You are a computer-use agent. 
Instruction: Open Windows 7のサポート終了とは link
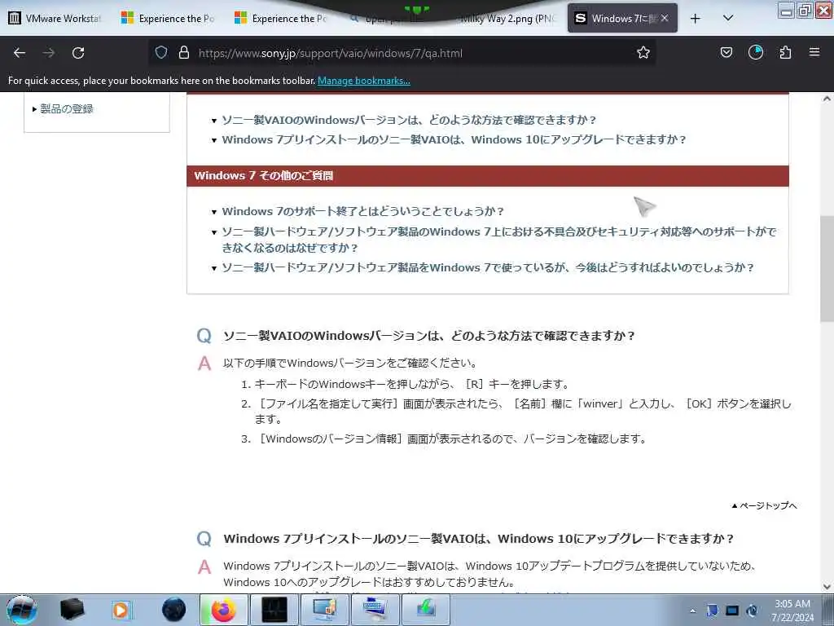[362, 211]
